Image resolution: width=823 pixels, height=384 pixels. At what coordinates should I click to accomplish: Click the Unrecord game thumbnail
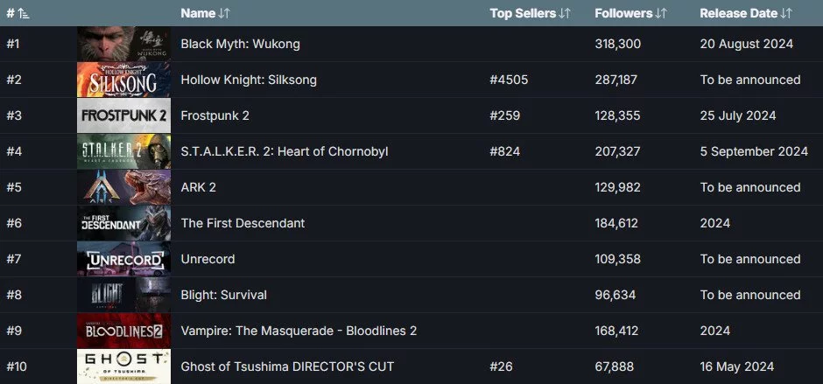[123, 259]
